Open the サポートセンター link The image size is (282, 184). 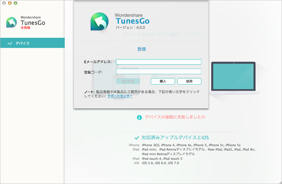[x=120, y=96]
